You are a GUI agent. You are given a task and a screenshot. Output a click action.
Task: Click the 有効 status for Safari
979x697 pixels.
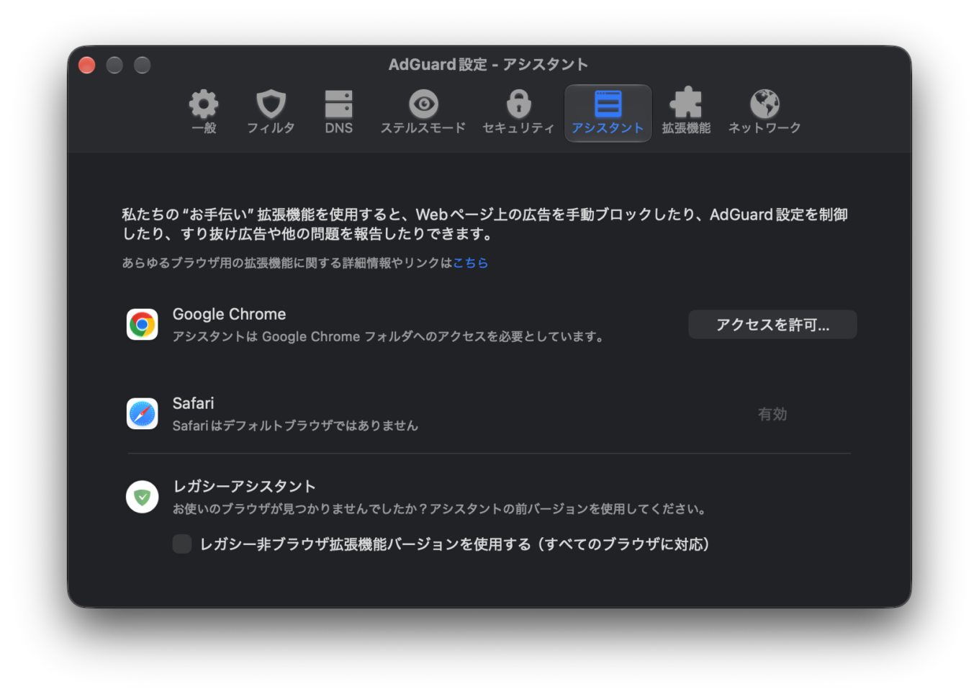772,414
